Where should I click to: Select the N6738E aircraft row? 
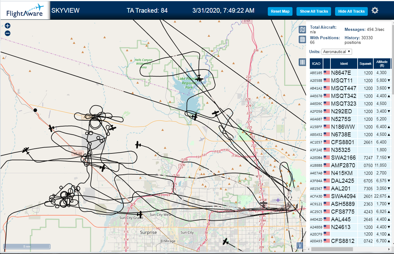(350, 135)
